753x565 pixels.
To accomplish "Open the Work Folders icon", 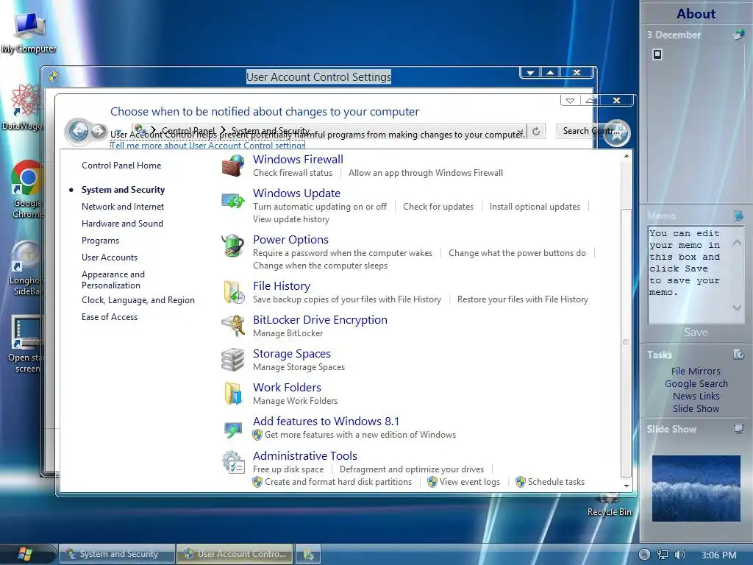I will click(233, 394).
